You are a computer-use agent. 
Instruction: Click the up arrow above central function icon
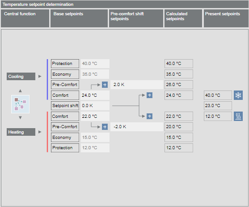20,91
